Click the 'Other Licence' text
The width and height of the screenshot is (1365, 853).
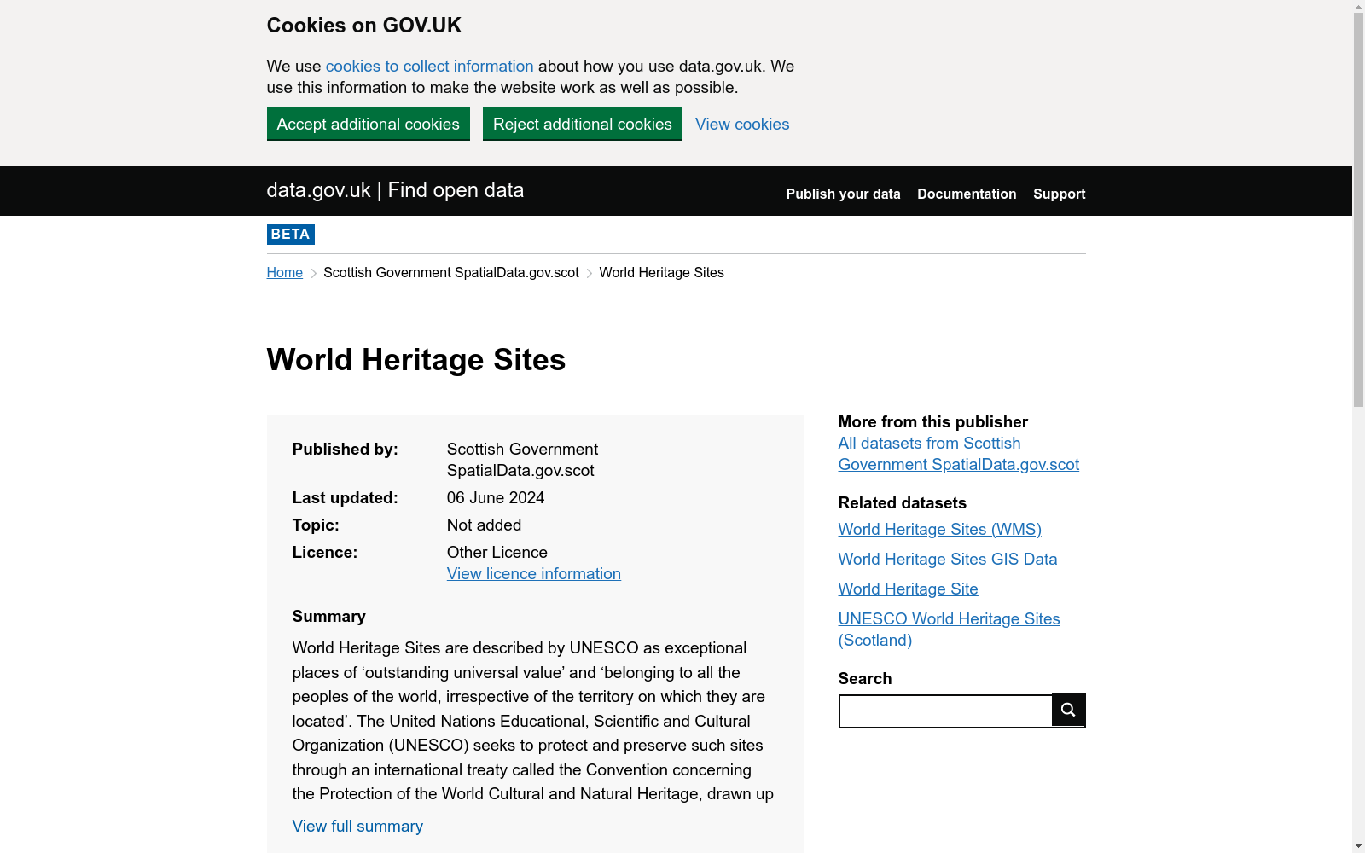pyautogui.click(x=497, y=553)
